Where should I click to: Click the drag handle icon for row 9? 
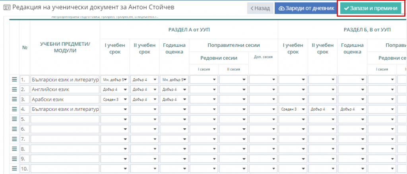point(14,159)
